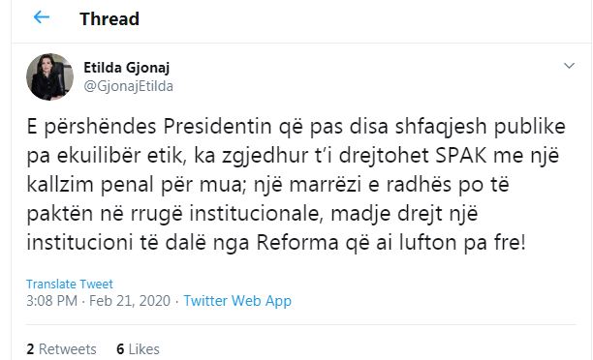Open the 3:08 PM timestamp link
This screenshot has height=360, width=593.
(51, 301)
